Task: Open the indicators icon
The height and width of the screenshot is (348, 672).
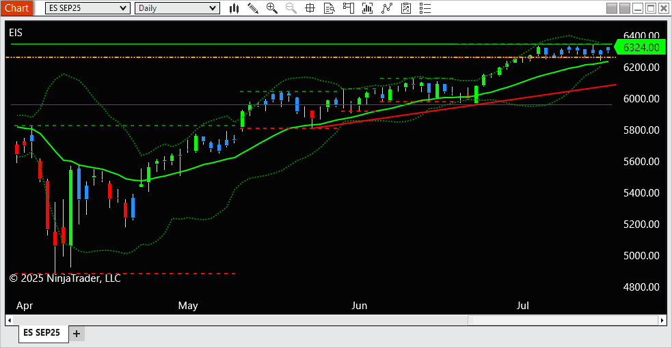Action: click(367, 8)
